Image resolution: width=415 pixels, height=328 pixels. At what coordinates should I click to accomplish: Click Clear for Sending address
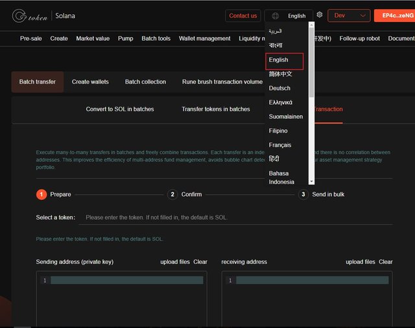click(x=200, y=262)
